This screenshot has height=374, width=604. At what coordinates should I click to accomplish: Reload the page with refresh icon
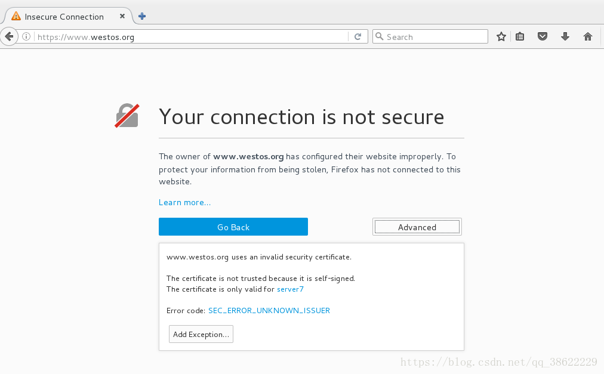point(358,36)
